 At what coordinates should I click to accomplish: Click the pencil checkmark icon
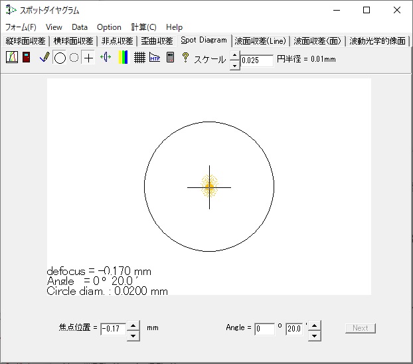tap(44, 58)
